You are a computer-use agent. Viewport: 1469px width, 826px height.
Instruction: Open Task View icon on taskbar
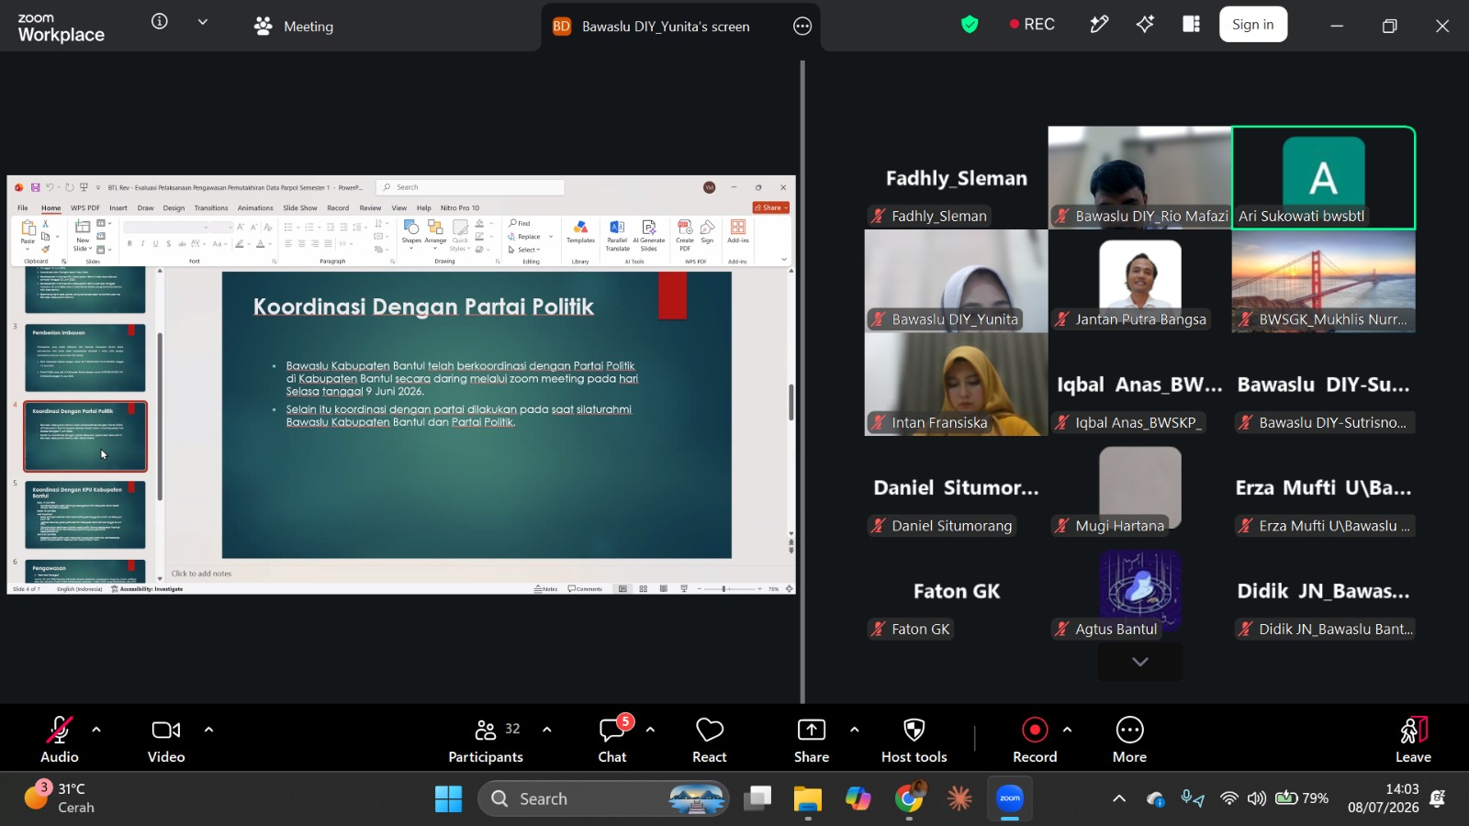757,799
